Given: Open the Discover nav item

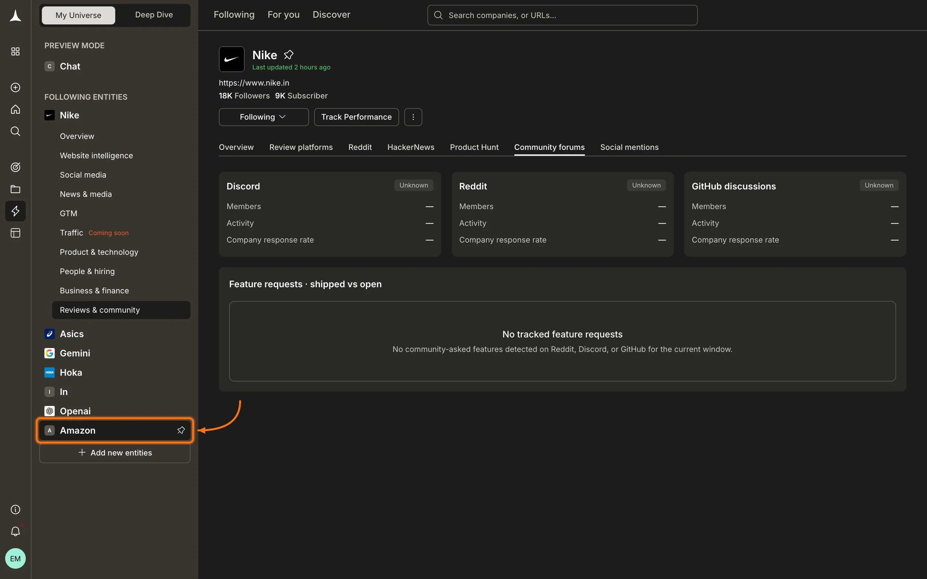Looking at the screenshot, I should tap(331, 14).
